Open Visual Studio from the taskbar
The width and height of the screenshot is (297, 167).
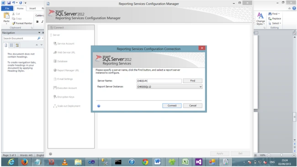(x=199, y=162)
